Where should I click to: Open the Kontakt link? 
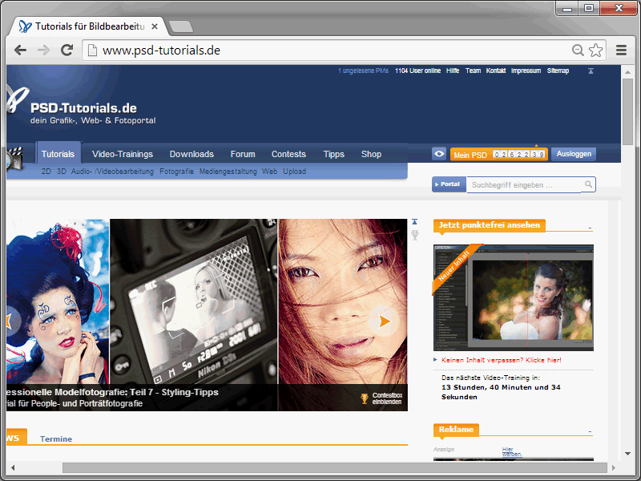point(496,71)
